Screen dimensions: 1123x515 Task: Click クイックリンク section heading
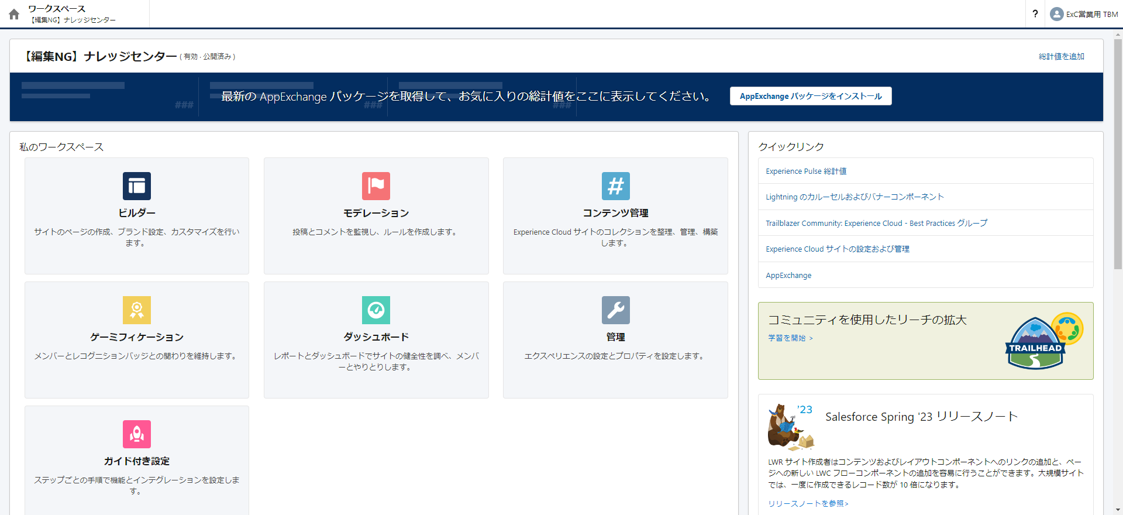[x=791, y=147]
